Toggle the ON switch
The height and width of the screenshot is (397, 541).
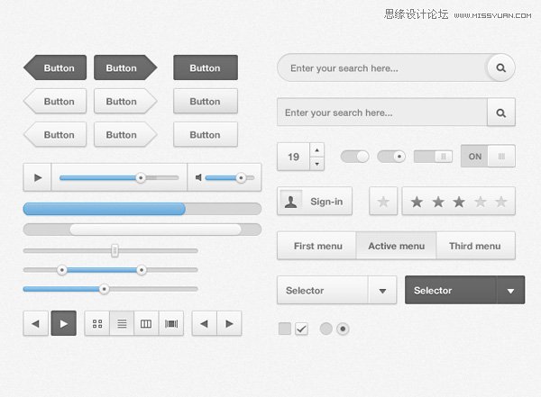[x=488, y=157]
